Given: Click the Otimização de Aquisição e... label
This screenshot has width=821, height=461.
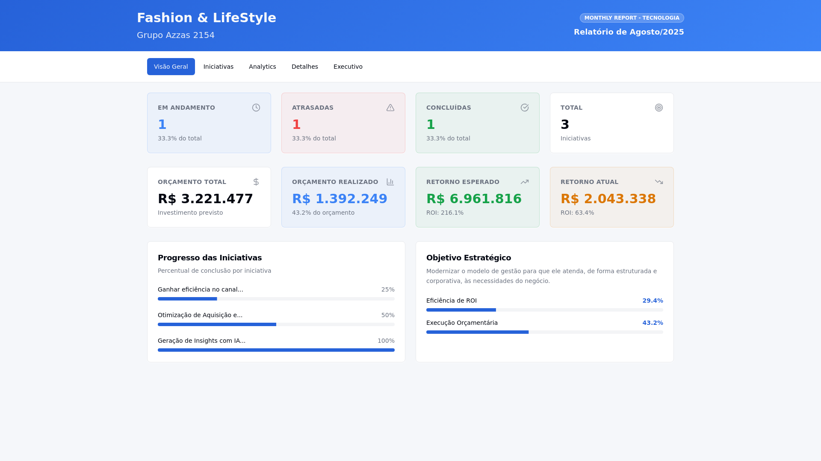Looking at the screenshot, I should click(x=200, y=315).
